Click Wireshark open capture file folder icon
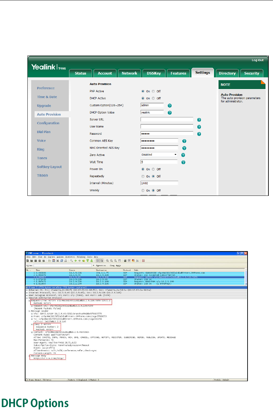This screenshot has width=273, height=410. pos(50,261)
